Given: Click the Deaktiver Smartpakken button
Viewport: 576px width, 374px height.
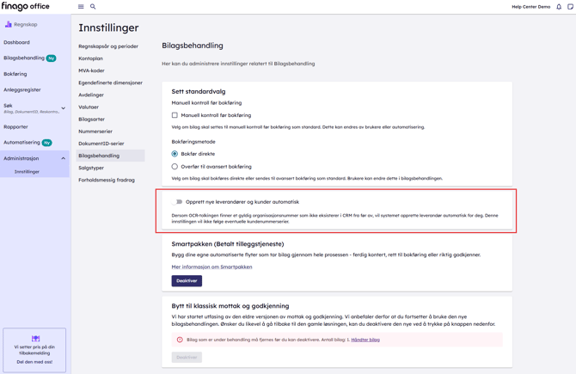Looking at the screenshot, I should coord(187,281).
